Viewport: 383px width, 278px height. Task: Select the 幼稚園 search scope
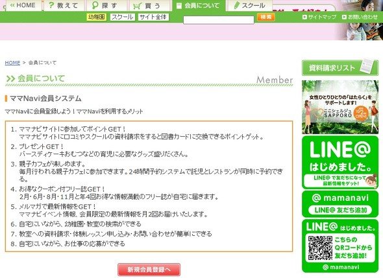pyautogui.click(x=97, y=17)
